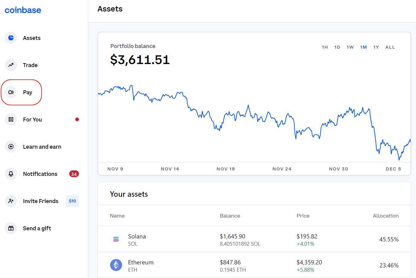Click the Pay sidebar icon
This screenshot has width=416, height=278.
[x=11, y=92]
